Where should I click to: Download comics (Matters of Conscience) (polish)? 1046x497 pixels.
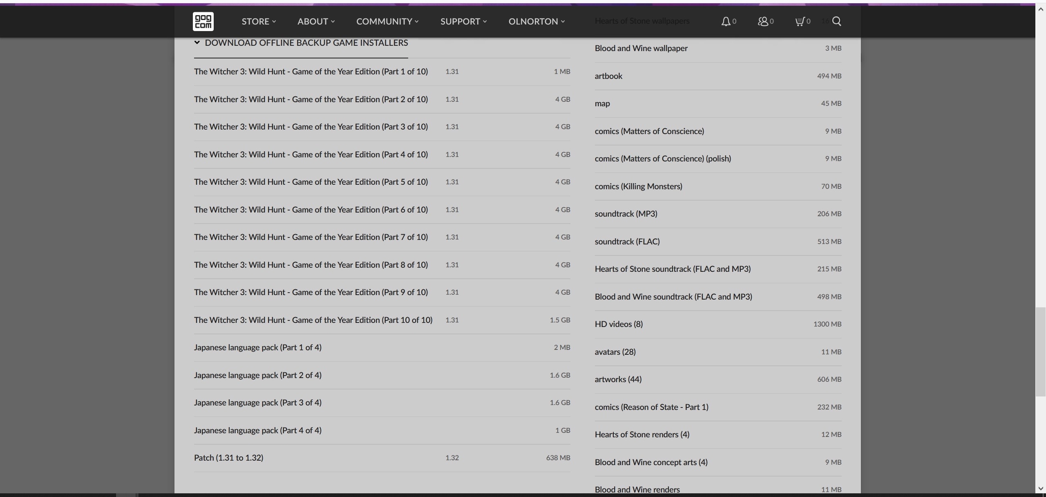[x=718, y=159]
